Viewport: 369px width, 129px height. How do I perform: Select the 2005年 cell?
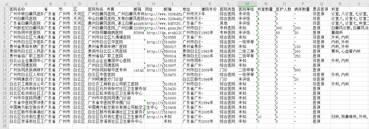point(210,112)
